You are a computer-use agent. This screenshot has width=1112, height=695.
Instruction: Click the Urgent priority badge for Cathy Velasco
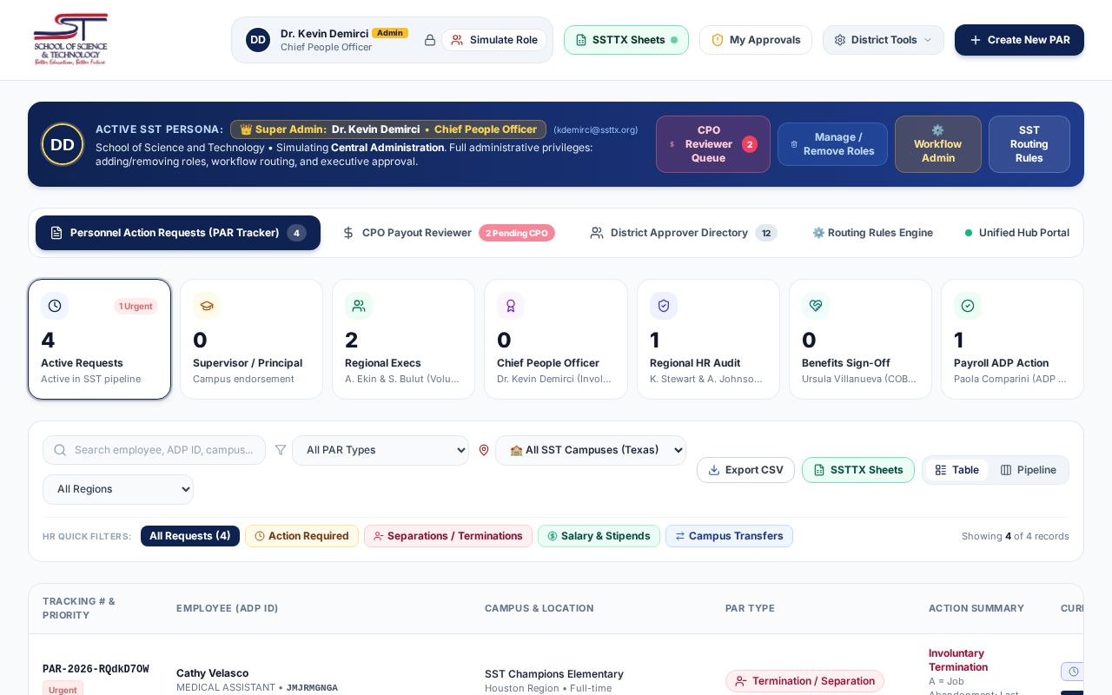pos(63,690)
